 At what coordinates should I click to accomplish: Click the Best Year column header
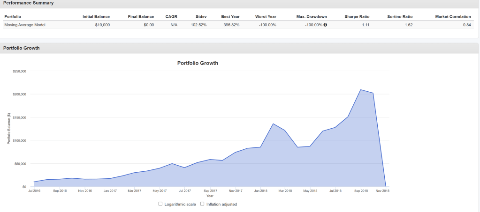[x=230, y=17]
